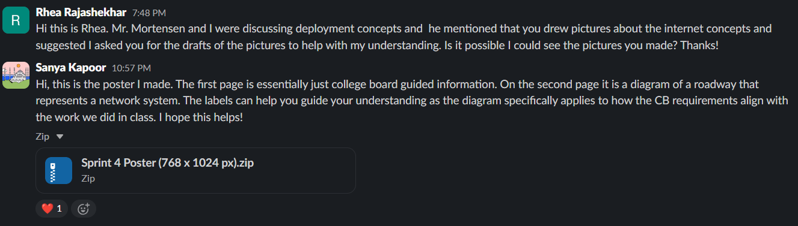
Task: Open the 7:48 PM message timestamp
Action: pos(149,13)
